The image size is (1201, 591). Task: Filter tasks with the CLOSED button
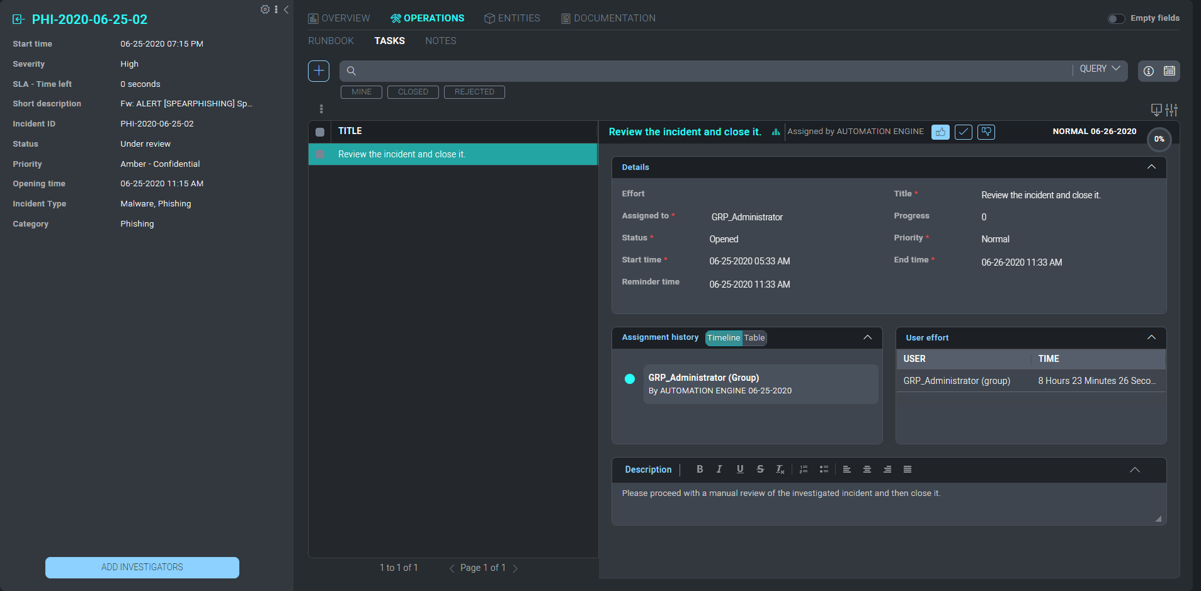413,92
